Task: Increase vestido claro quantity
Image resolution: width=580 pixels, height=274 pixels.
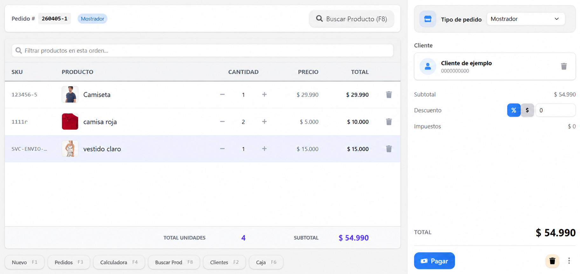Action: point(264,148)
